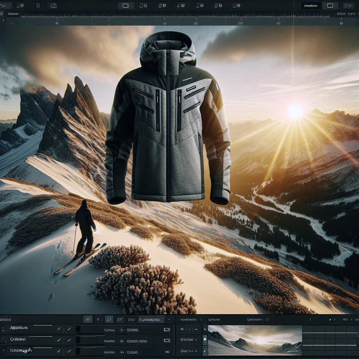Viewport: 359px width, 359px height.
Task: Toggle the second checkmark on the top parameter row
Action: click(x=69, y=329)
